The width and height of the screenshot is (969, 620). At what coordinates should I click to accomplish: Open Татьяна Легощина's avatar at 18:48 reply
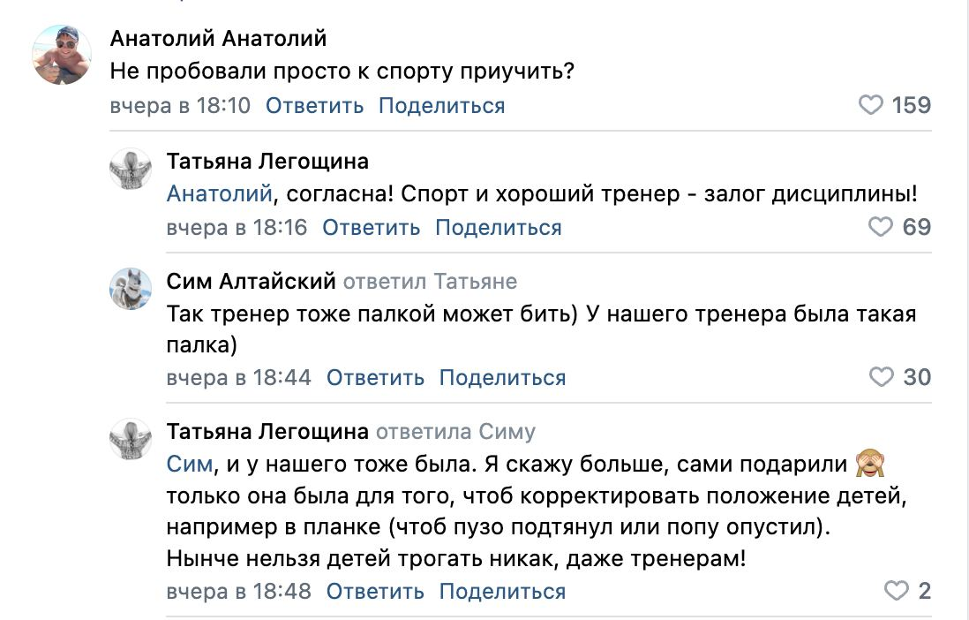coord(131,439)
